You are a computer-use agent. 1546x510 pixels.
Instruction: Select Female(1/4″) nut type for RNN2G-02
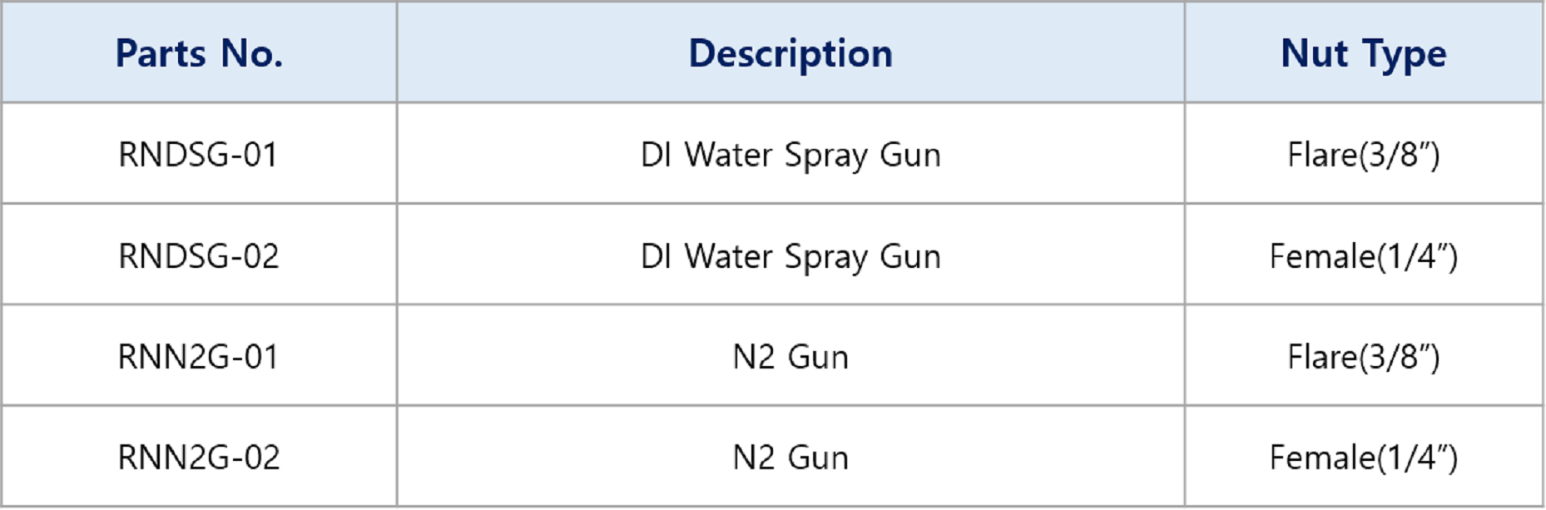(1363, 458)
